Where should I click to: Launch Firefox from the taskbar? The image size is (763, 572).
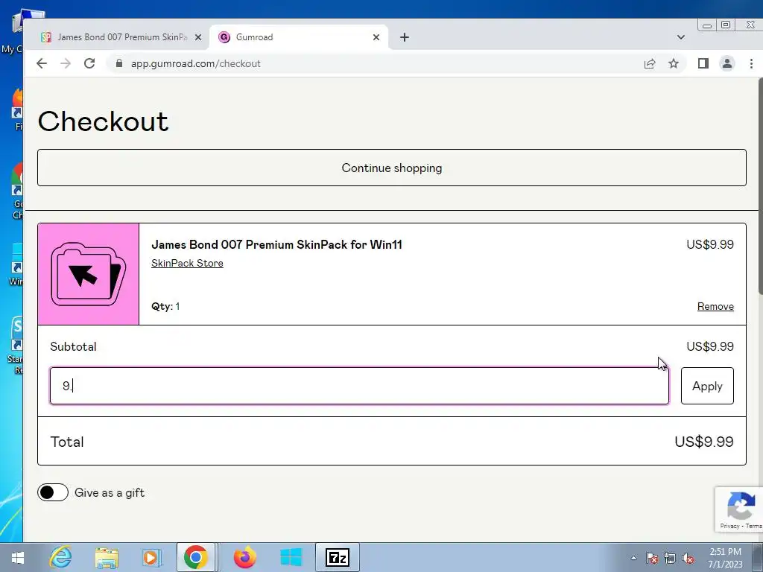tap(244, 557)
